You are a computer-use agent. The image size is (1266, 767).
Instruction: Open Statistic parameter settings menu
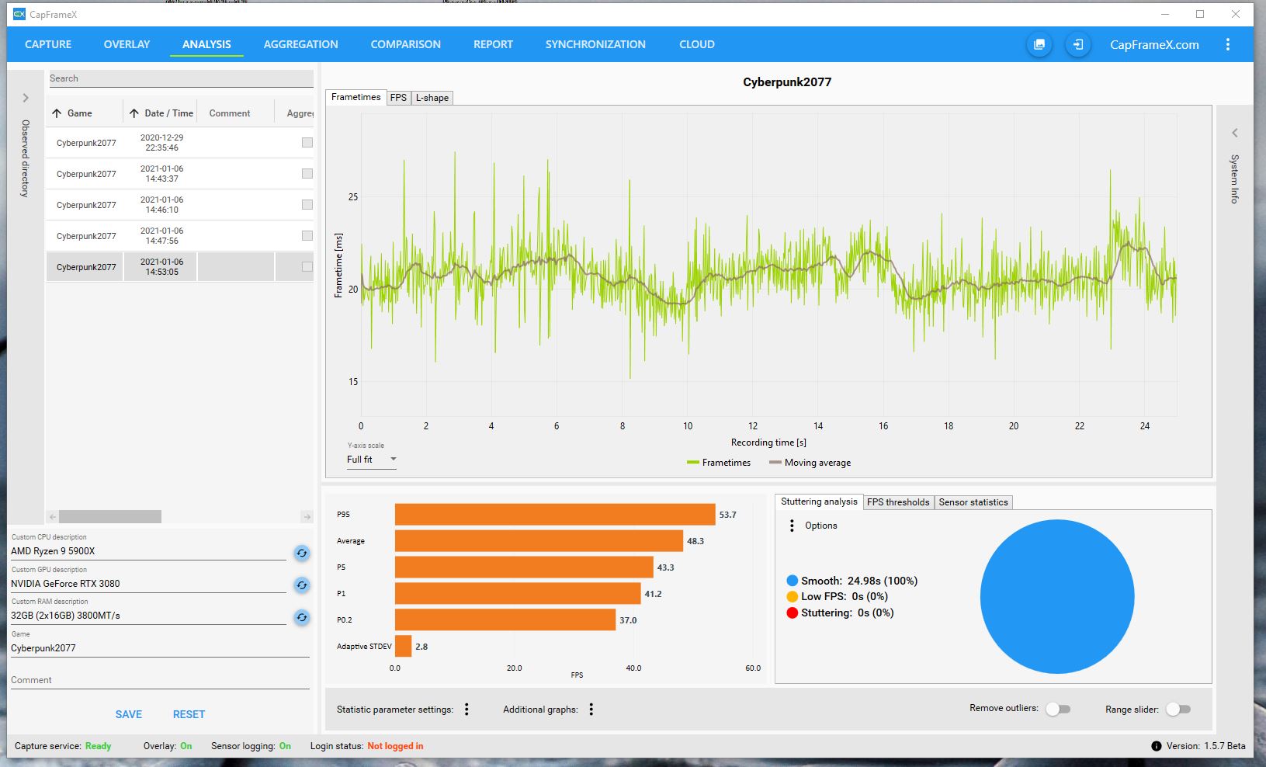click(x=467, y=709)
